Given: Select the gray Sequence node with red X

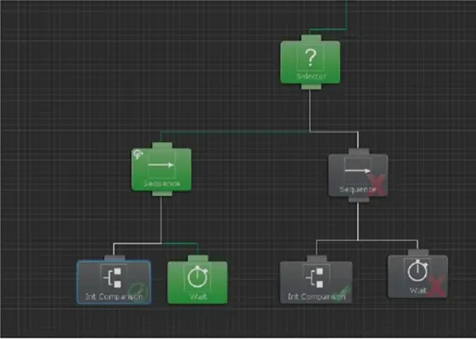Looking at the screenshot, I should tap(358, 176).
